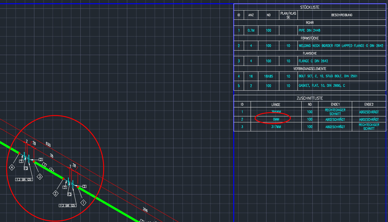Select balloon number 3 diamond in the drawing
388x222 pixels.
40,177
